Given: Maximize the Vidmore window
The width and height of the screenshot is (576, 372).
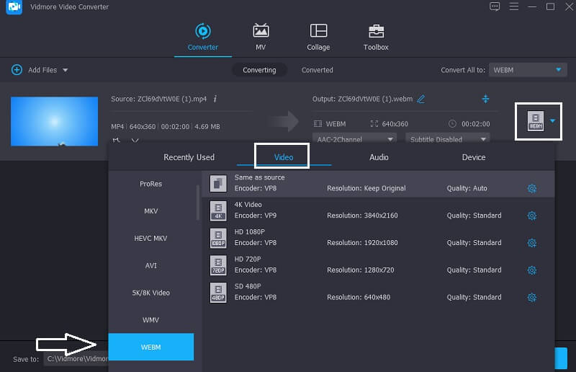Looking at the screenshot, I should 550,6.
